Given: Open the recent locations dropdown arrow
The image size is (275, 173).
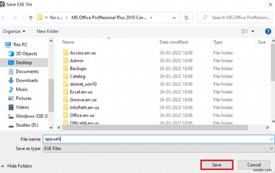Looking at the screenshot, I should tap(23, 18).
